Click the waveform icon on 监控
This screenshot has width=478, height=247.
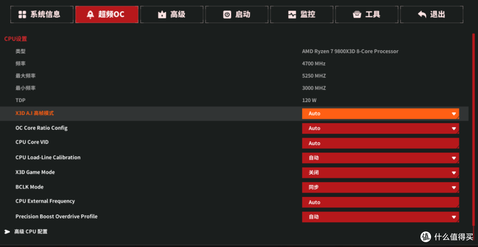[x=292, y=14]
